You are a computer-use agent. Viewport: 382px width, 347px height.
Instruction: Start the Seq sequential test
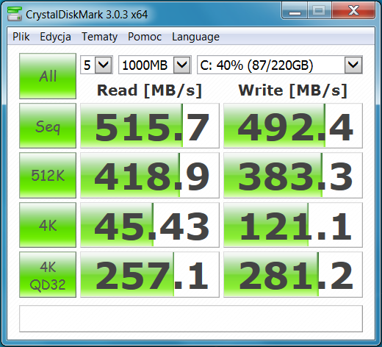coord(48,126)
